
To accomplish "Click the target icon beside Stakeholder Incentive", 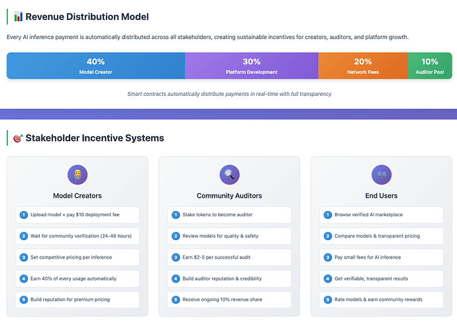I will click(x=18, y=138).
